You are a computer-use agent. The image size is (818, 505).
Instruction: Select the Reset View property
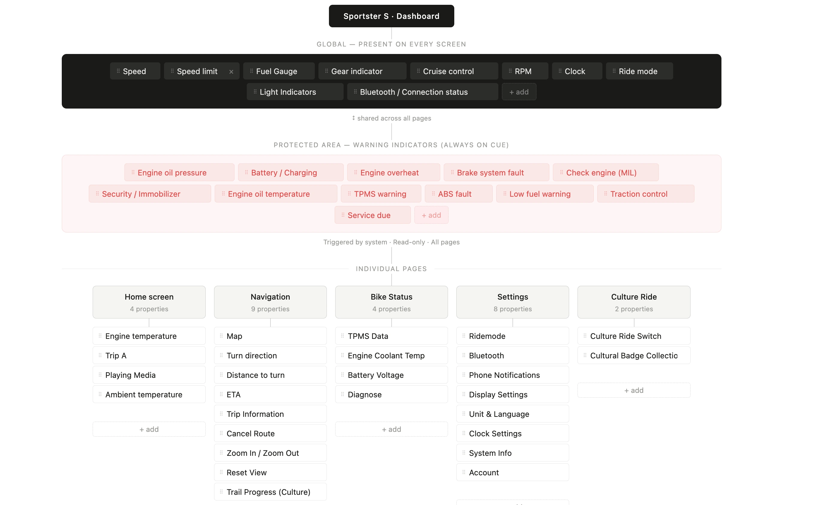270,472
